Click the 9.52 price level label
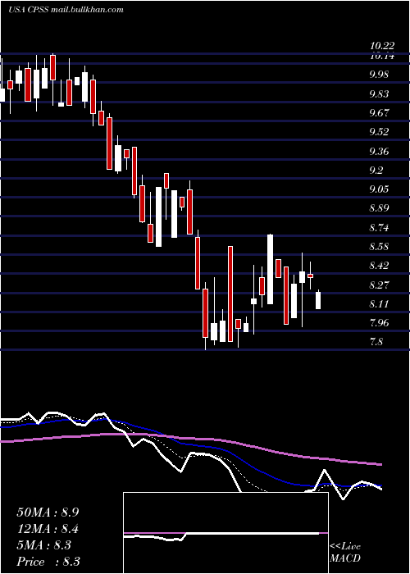 379,132
